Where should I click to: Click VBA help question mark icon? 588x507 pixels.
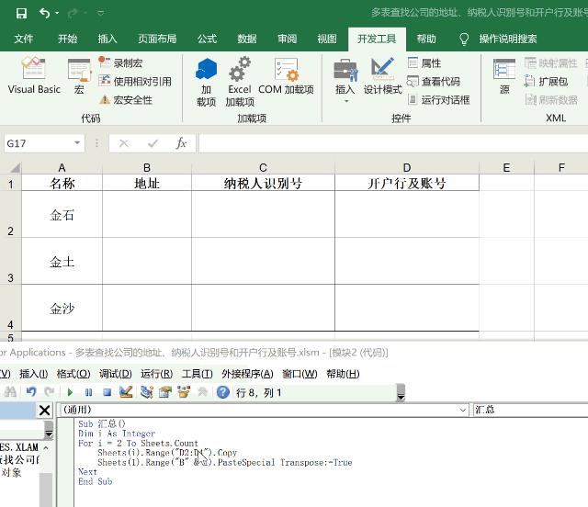pos(223,392)
